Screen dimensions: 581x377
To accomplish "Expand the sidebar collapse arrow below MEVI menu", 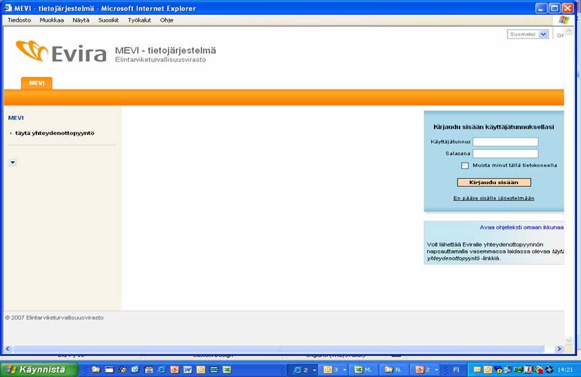I will 13,163.
